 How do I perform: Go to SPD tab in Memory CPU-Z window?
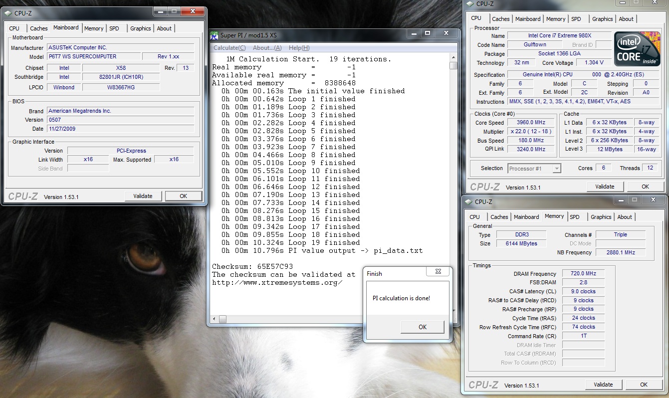tap(575, 217)
